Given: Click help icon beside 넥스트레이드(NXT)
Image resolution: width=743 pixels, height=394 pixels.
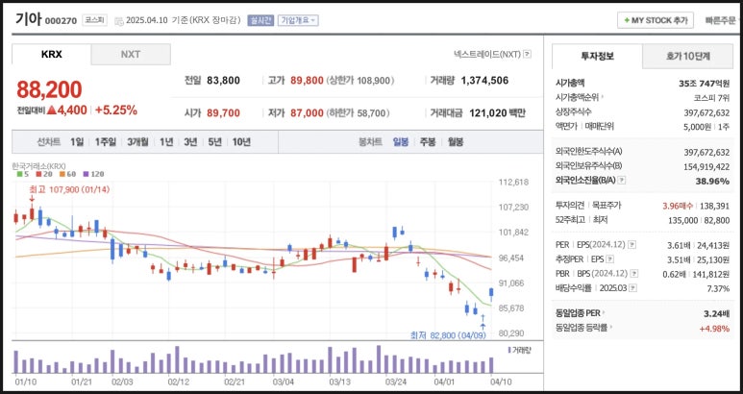Looking at the screenshot, I should [x=528, y=55].
